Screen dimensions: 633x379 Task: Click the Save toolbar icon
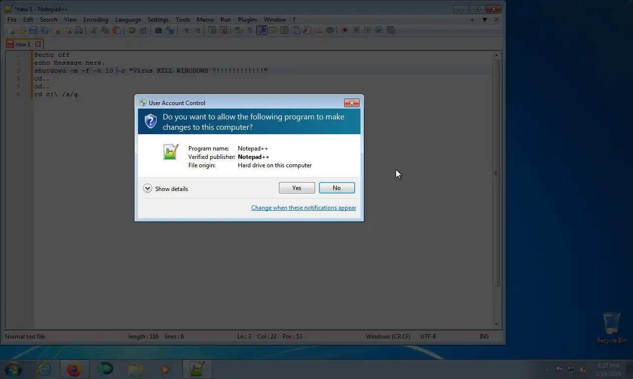pyautogui.click(x=33, y=30)
